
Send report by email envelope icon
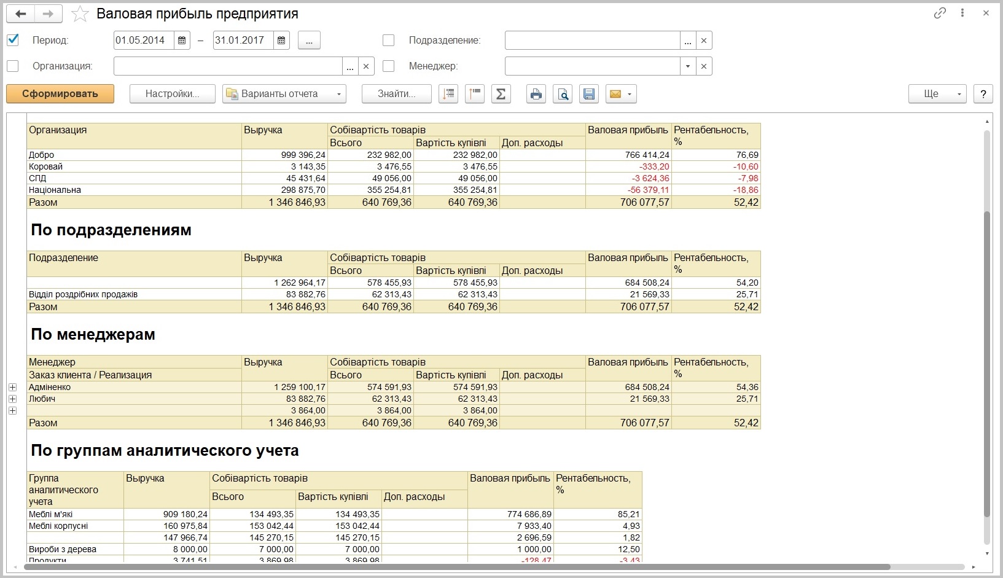tap(615, 94)
